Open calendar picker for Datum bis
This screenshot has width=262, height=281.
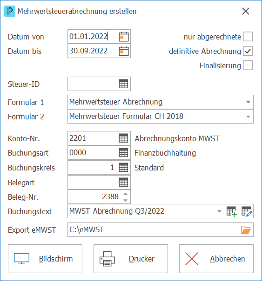tap(124, 51)
